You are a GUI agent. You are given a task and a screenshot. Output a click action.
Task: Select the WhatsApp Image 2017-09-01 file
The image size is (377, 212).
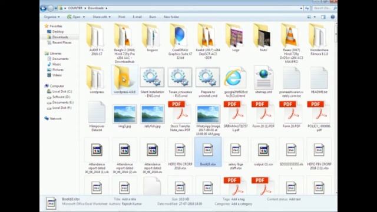coord(208,120)
